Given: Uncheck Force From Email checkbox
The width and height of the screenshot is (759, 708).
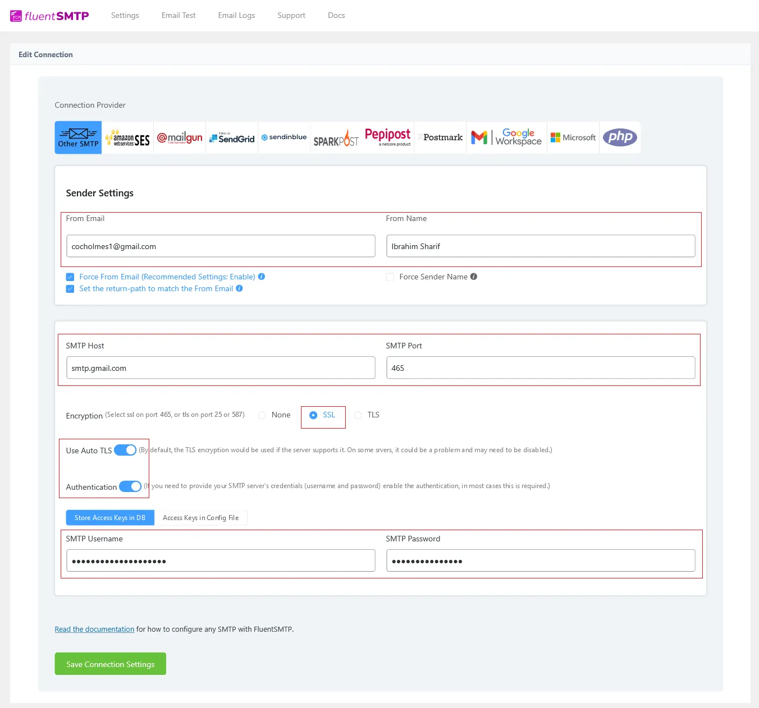Looking at the screenshot, I should [x=70, y=277].
